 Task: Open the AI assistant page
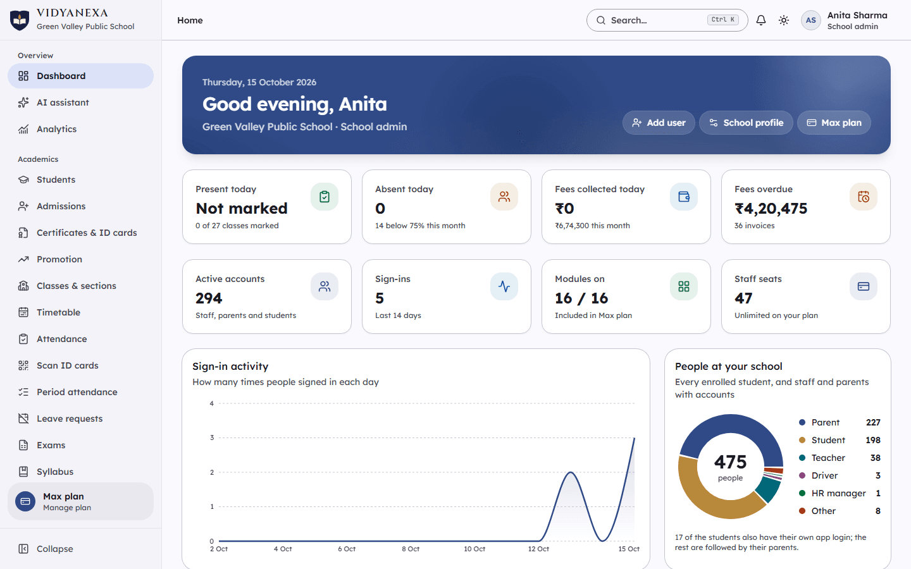click(x=80, y=102)
